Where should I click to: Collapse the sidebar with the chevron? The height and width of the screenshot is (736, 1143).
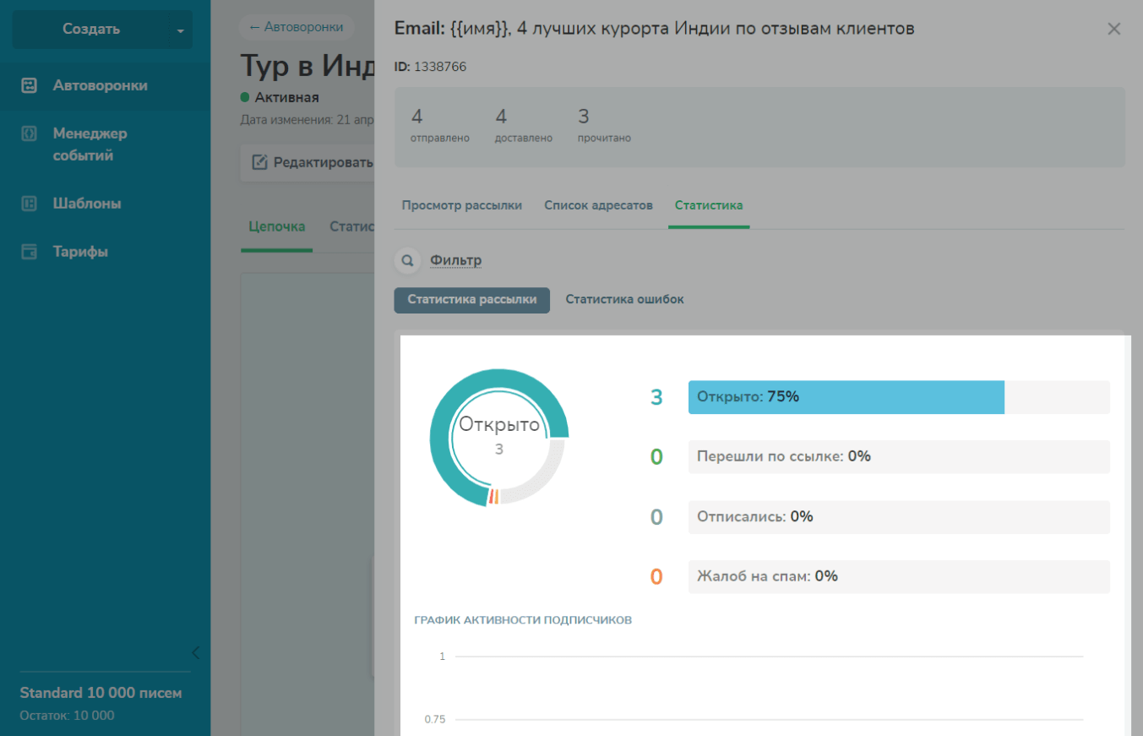tap(196, 652)
